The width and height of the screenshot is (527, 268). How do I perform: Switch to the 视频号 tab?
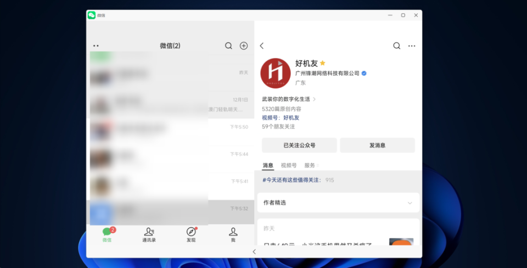289,165
